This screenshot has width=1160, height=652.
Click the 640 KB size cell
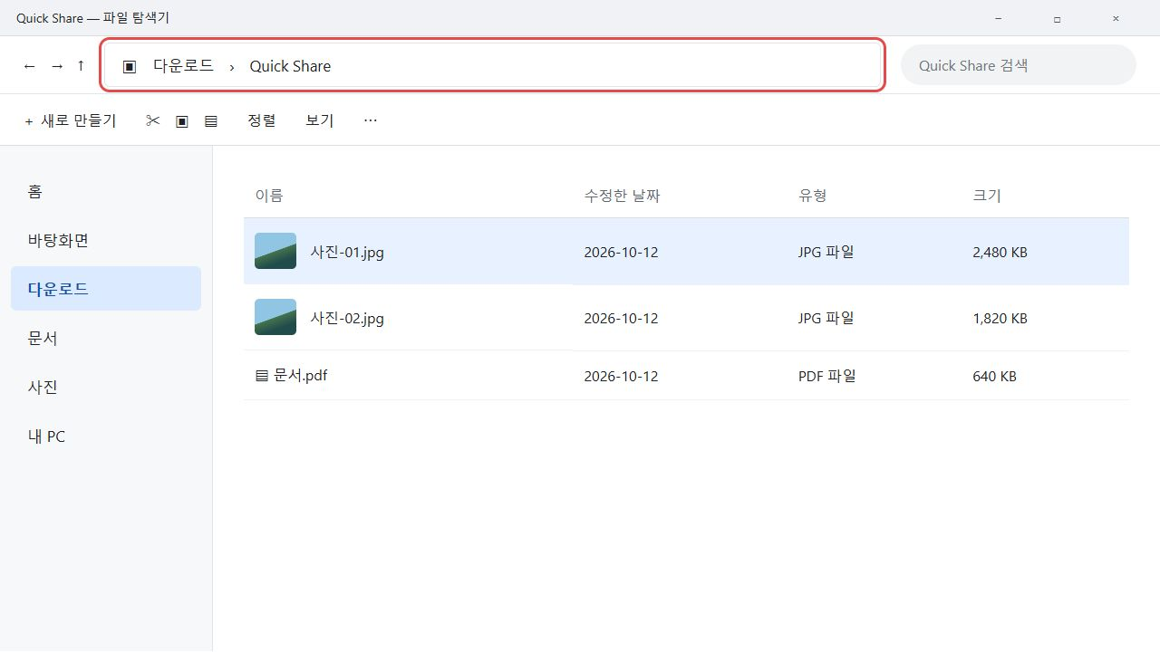pos(994,376)
